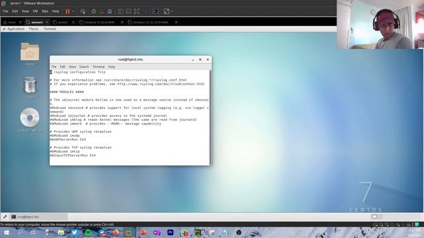Select the Home folder desktop icon
Viewport: 424px width, 238px height.
[30, 54]
